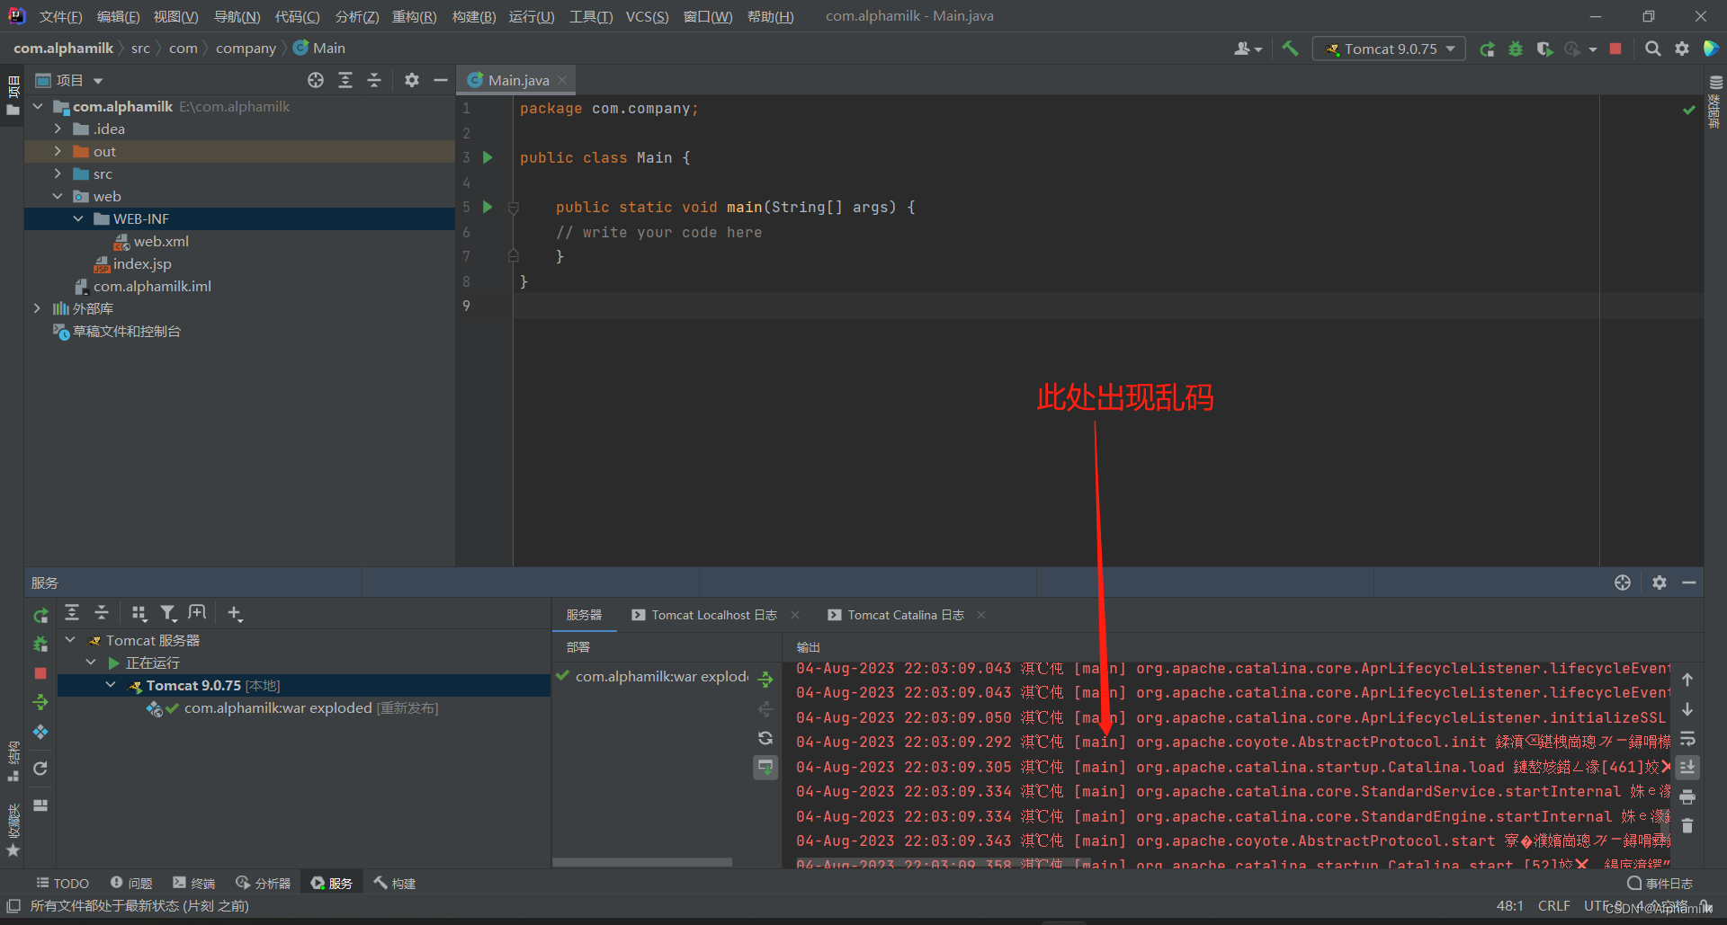
Task: Open Search Everywhere magnifier icon
Action: (1652, 49)
